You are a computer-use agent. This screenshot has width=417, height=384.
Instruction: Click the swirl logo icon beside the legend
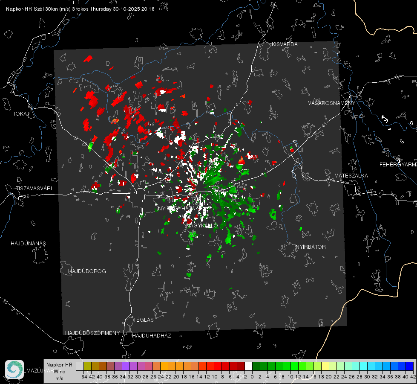click(14, 369)
